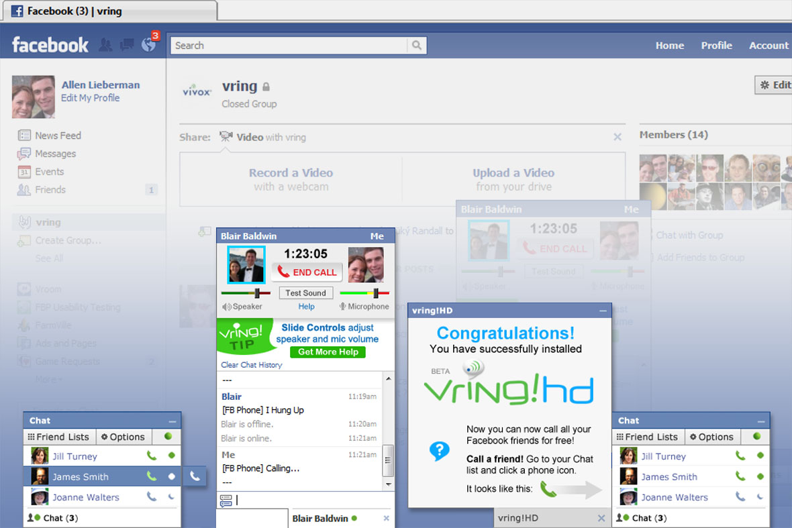792x528 pixels.
Task: Click Edit My Profile link
Action: pos(91,98)
